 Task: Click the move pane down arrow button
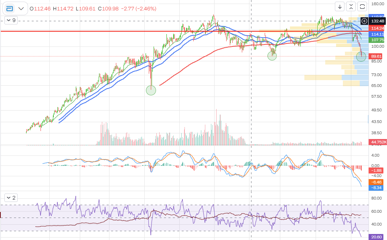coord(340,7)
